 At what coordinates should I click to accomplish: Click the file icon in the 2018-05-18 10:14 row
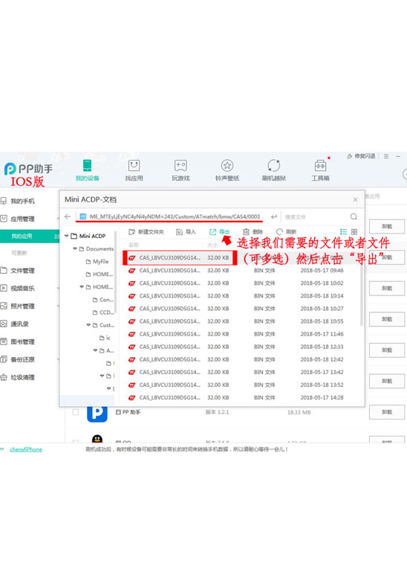click(x=131, y=296)
